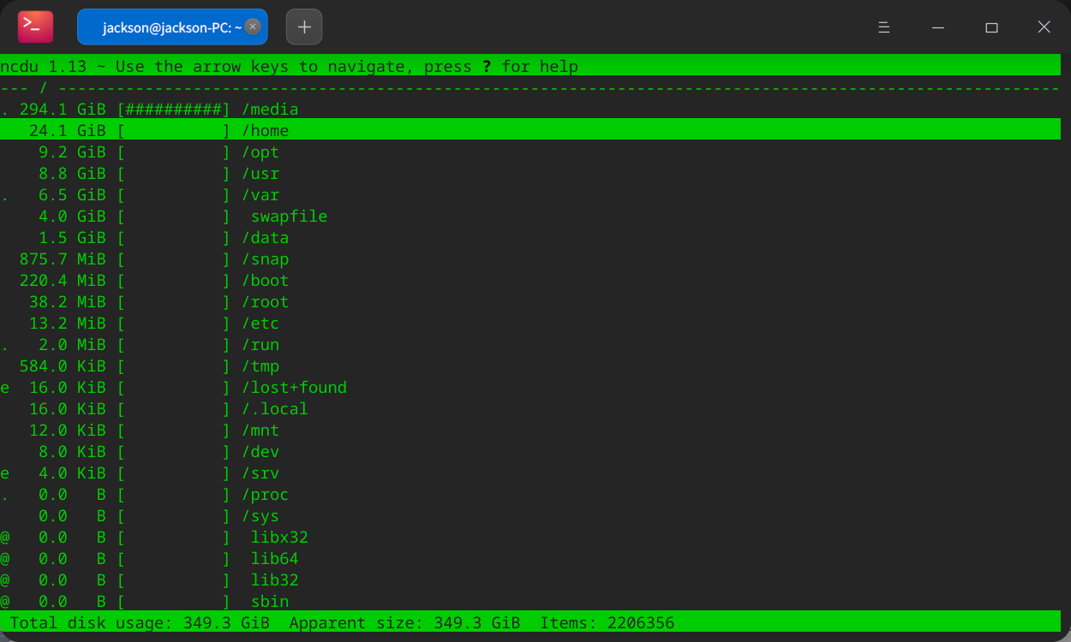Screen dimensions: 1071x642
Task: Close the terminal window
Action: coord(1044,27)
